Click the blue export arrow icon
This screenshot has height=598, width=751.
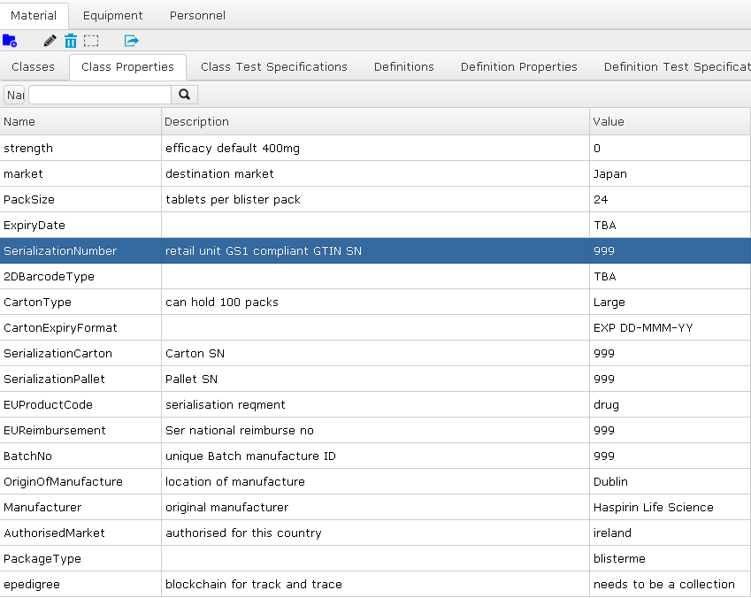tap(131, 41)
